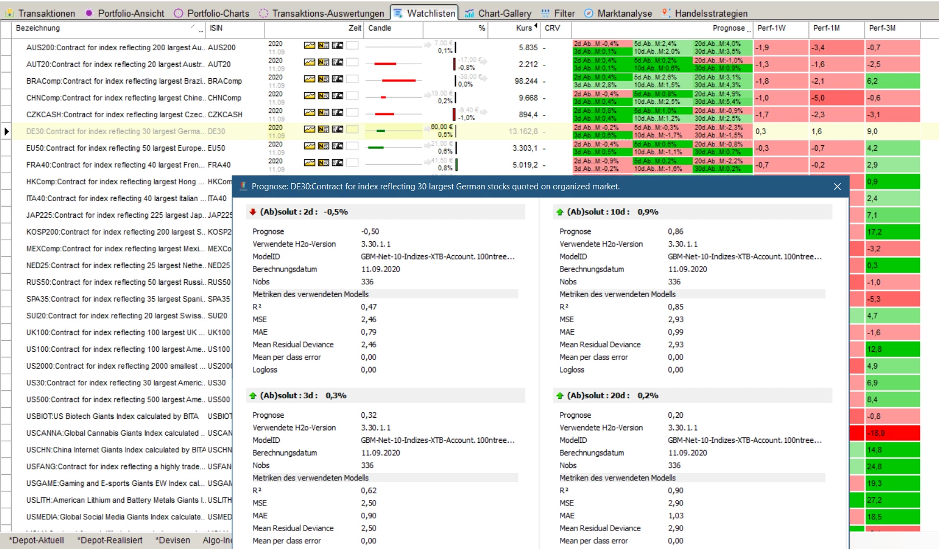Open chart icon in DE30 row

309,129
